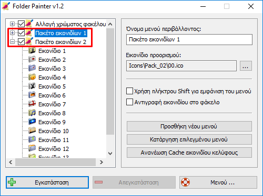Expand the Πακέτο εικονιδίων 1 tree node
The width and height of the screenshot is (263, 196).
12,32
